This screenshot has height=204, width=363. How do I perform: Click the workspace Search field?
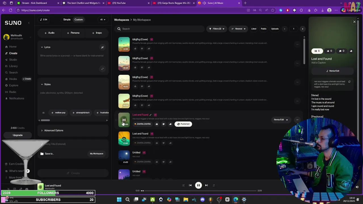tap(159, 29)
